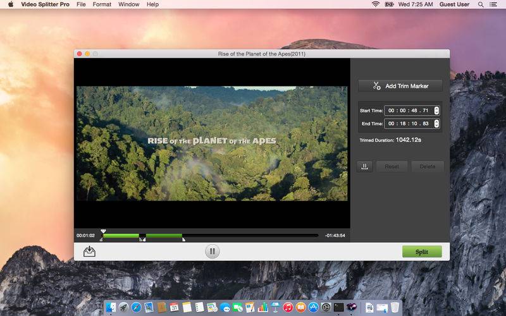The width and height of the screenshot is (506, 316).
Task: Click Video Splitter Pro icon in Dock
Action: coord(352,307)
